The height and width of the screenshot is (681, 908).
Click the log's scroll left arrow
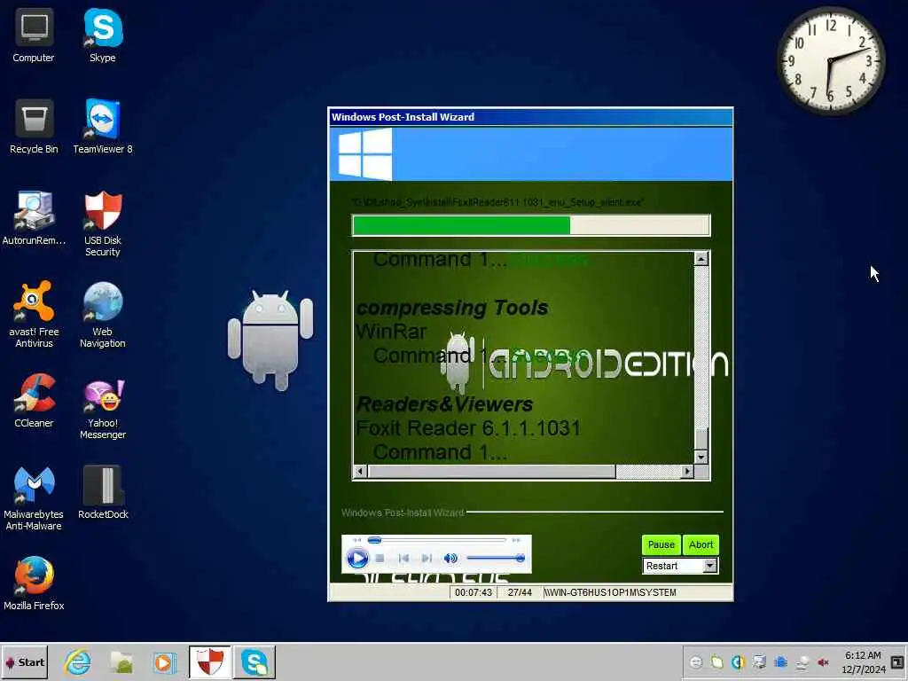click(x=360, y=472)
